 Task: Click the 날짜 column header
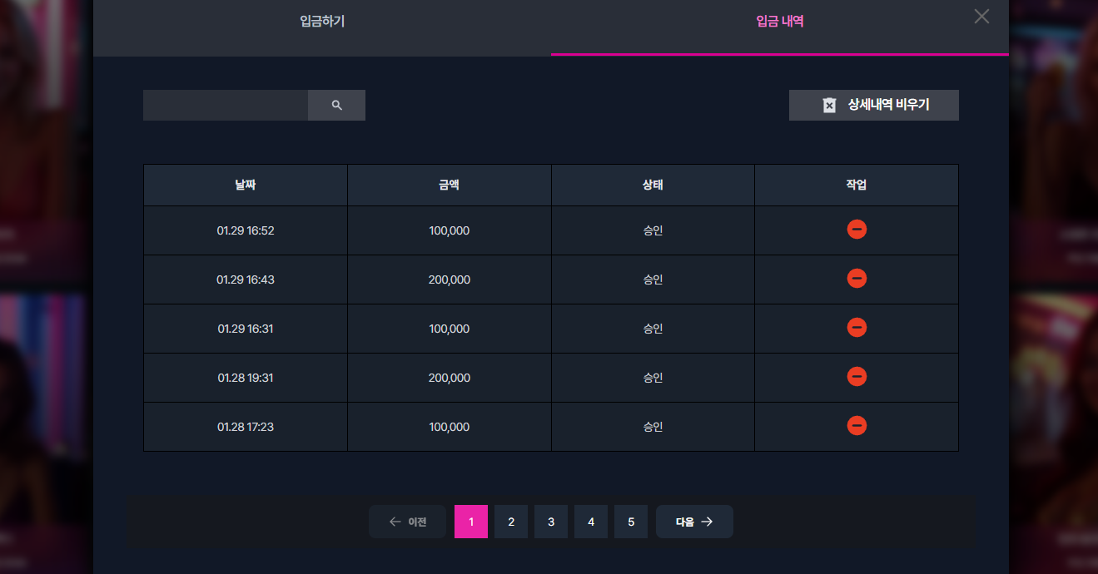click(246, 185)
